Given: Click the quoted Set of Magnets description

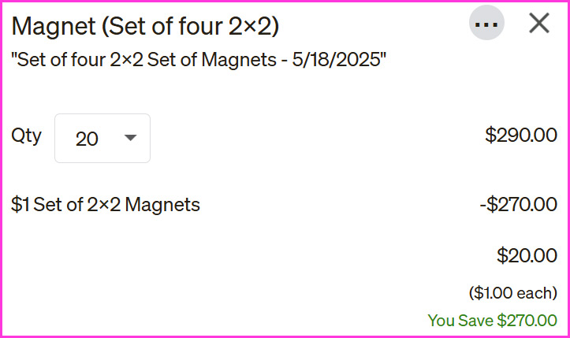Looking at the screenshot, I should point(199,58).
